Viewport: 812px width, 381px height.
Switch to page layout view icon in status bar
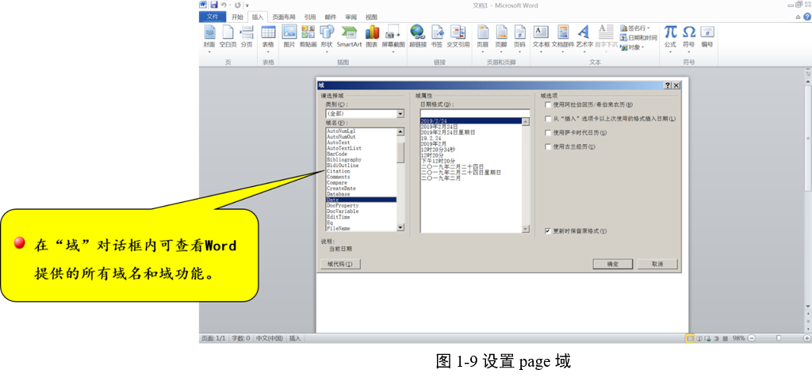pyautogui.click(x=690, y=338)
